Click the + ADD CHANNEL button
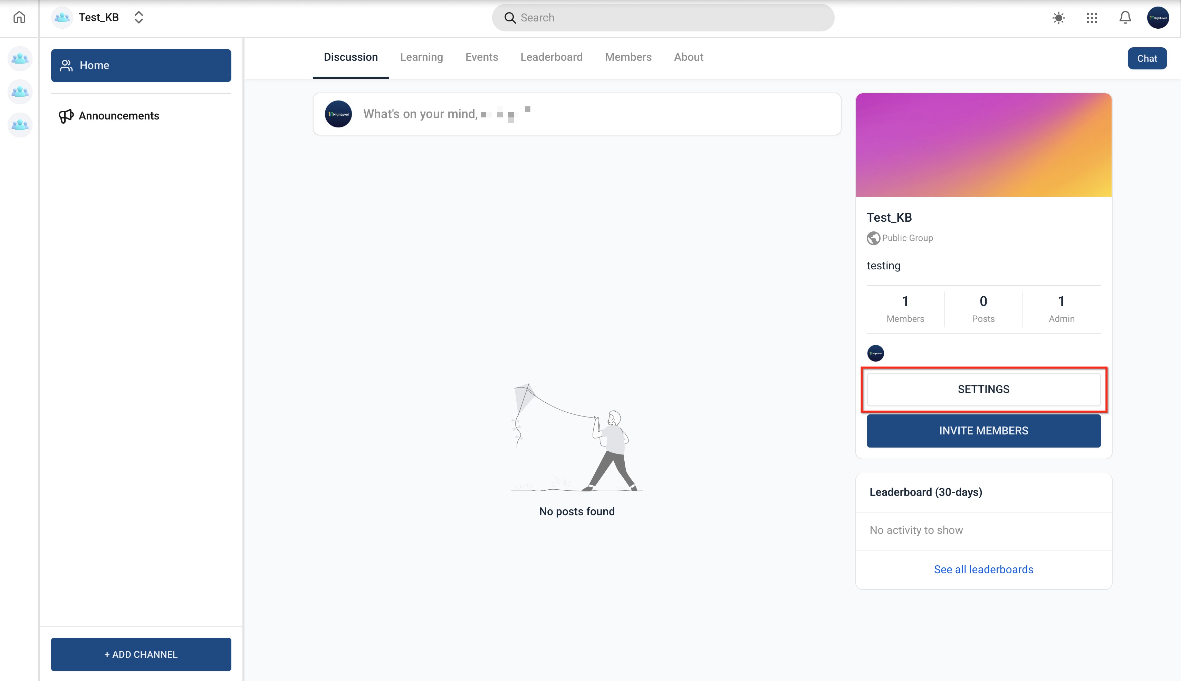The height and width of the screenshot is (681, 1181). (x=141, y=654)
